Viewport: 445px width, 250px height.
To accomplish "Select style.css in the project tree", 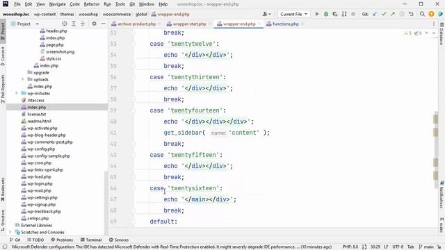I will click(x=54, y=58).
